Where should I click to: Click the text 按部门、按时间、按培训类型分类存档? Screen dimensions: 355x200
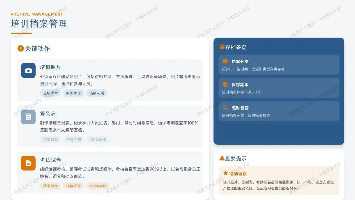pyautogui.click(x=253, y=69)
